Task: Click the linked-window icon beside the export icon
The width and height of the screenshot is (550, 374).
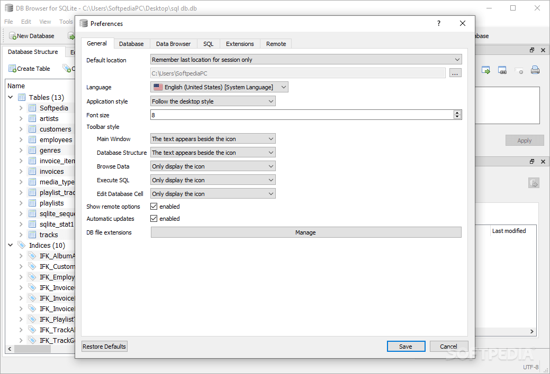Action: (502, 70)
